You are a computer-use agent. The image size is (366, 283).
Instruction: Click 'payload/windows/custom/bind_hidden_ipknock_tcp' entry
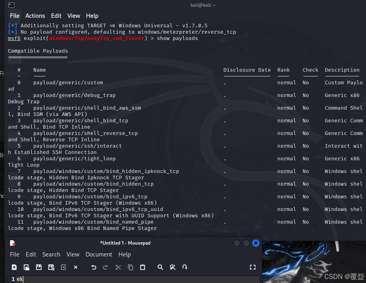(x=106, y=171)
